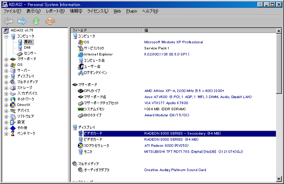
Task: Click the vertical scrollbar thumb
Action: pyautogui.click(x=279, y=63)
